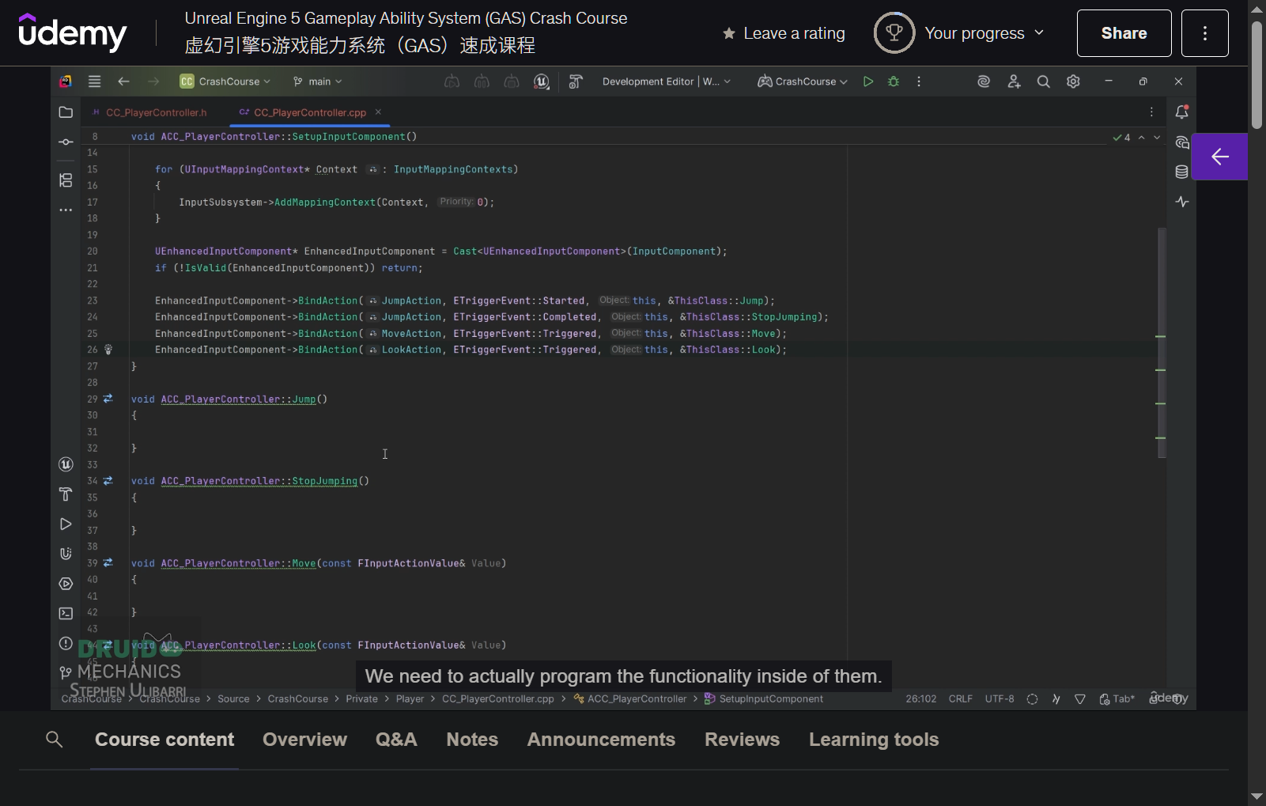Jump to the next highlighted problem arrow
This screenshot has width=1266, height=806.
pyautogui.click(x=1157, y=138)
